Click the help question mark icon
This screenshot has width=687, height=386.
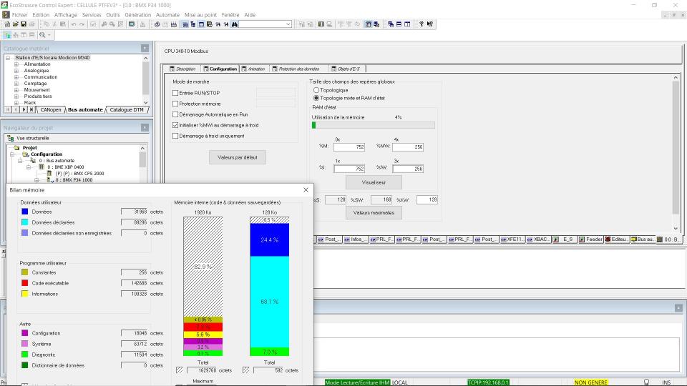pyautogui.click(x=421, y=24)
